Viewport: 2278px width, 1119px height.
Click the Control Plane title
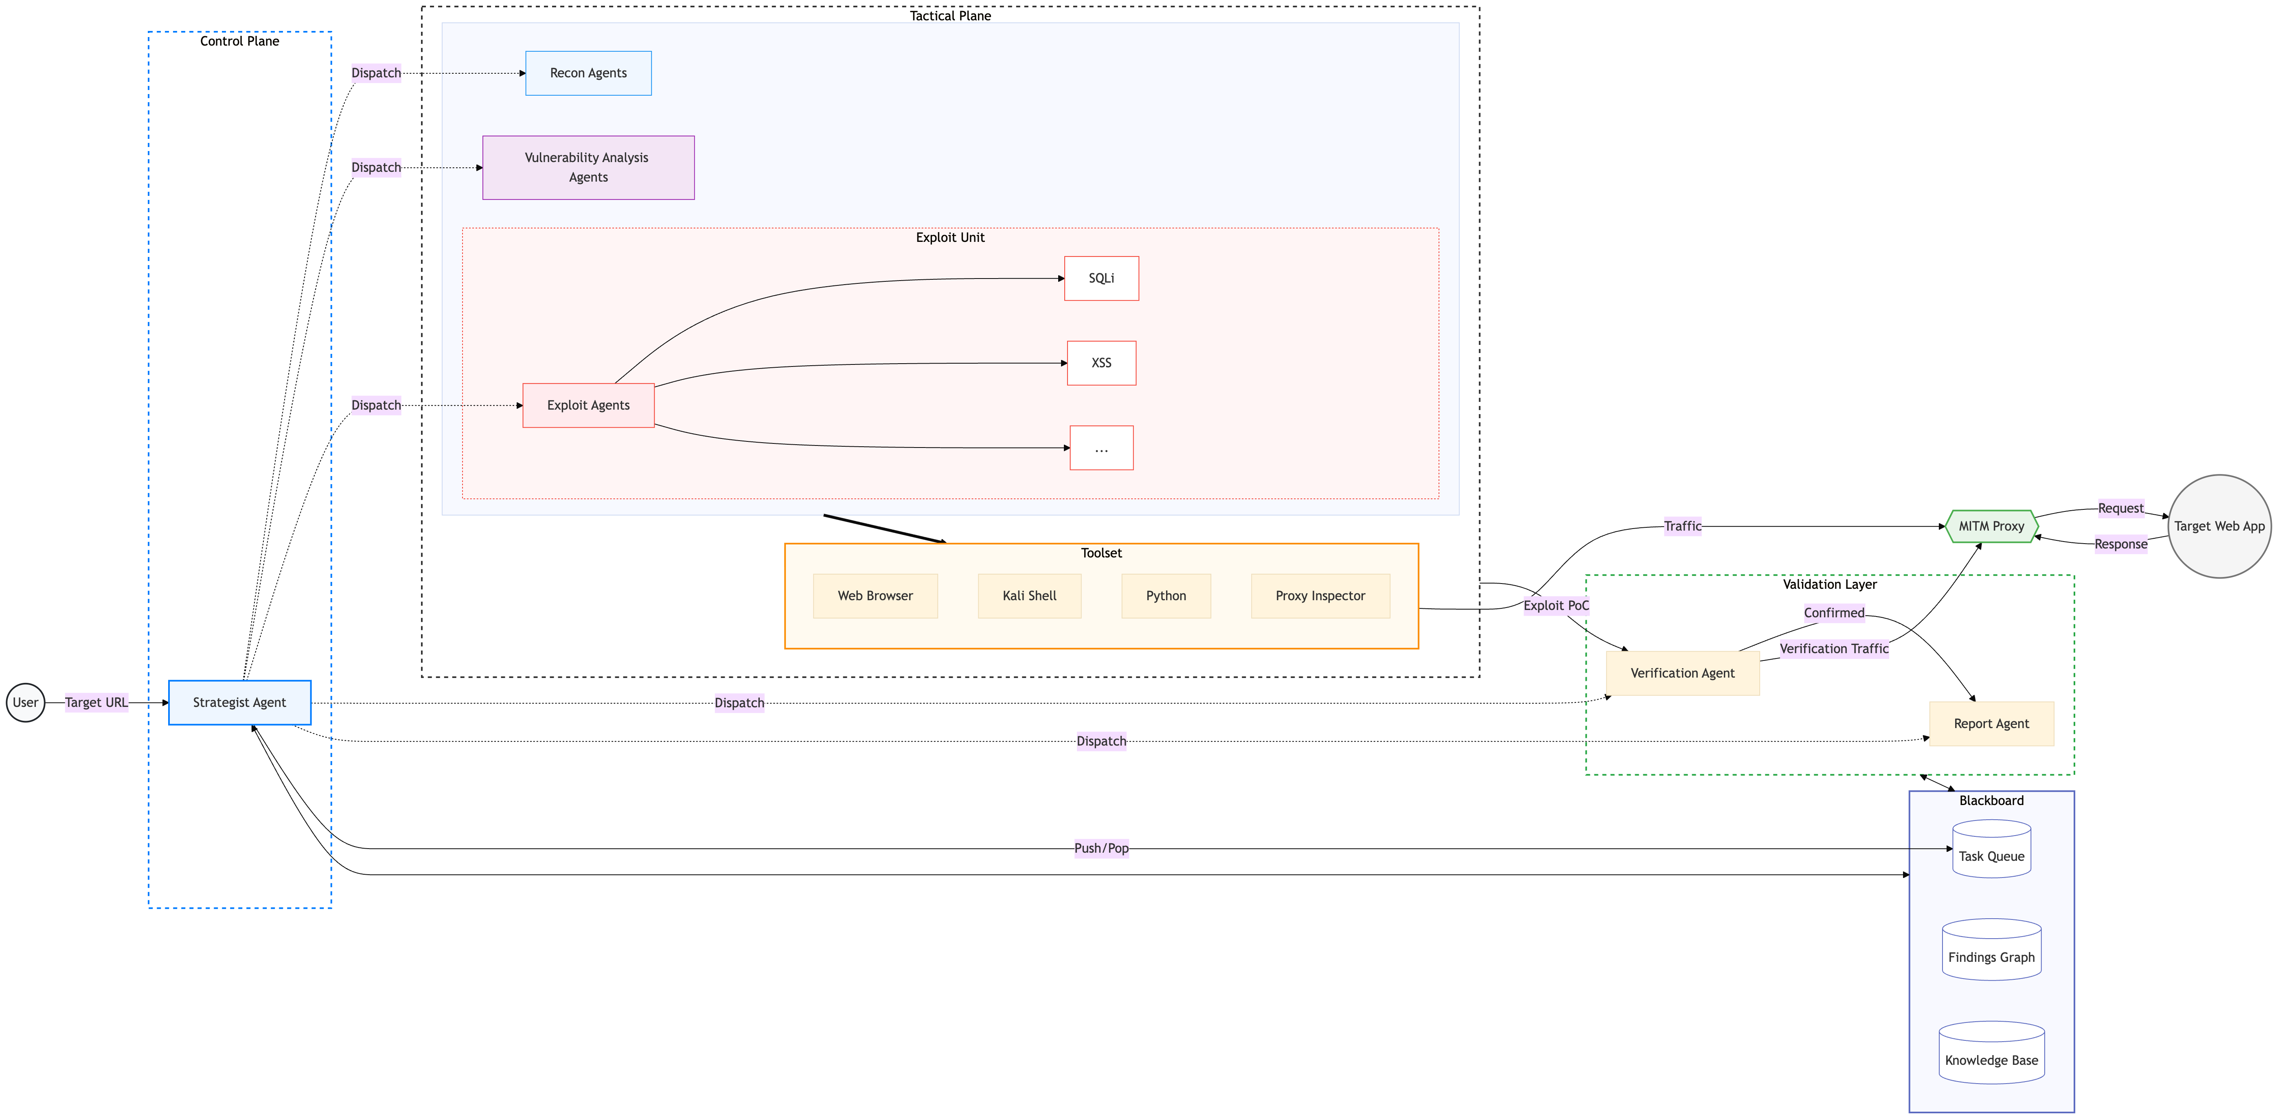pos(240,42)
